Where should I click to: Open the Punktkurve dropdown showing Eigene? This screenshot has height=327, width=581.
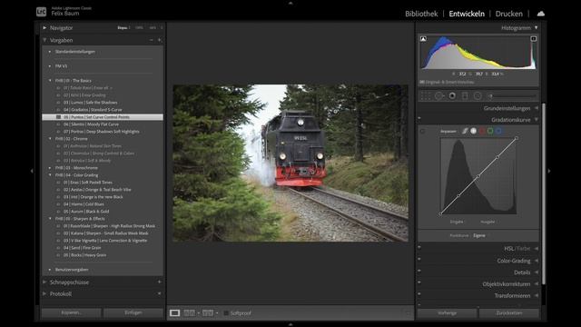[x=479, y=236]
